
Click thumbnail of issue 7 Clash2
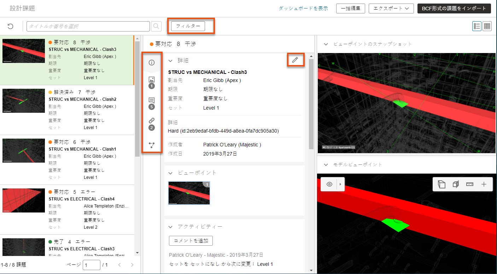coord(24,101)
